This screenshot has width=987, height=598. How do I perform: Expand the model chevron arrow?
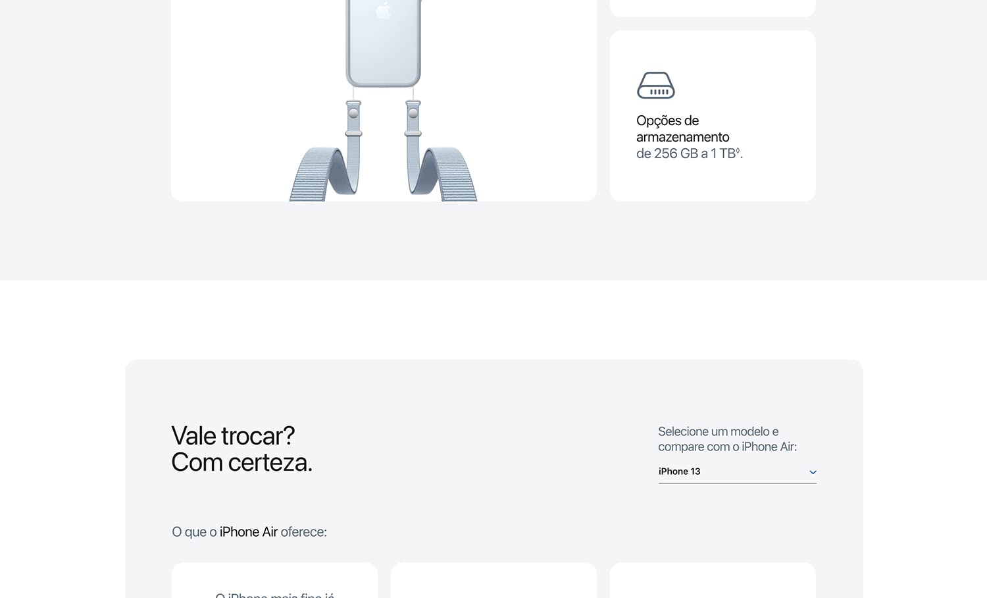[813, 472]
